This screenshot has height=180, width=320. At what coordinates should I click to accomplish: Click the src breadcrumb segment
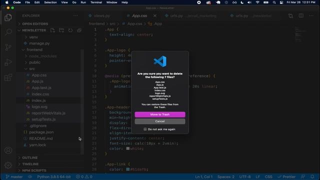pos(112,23)
